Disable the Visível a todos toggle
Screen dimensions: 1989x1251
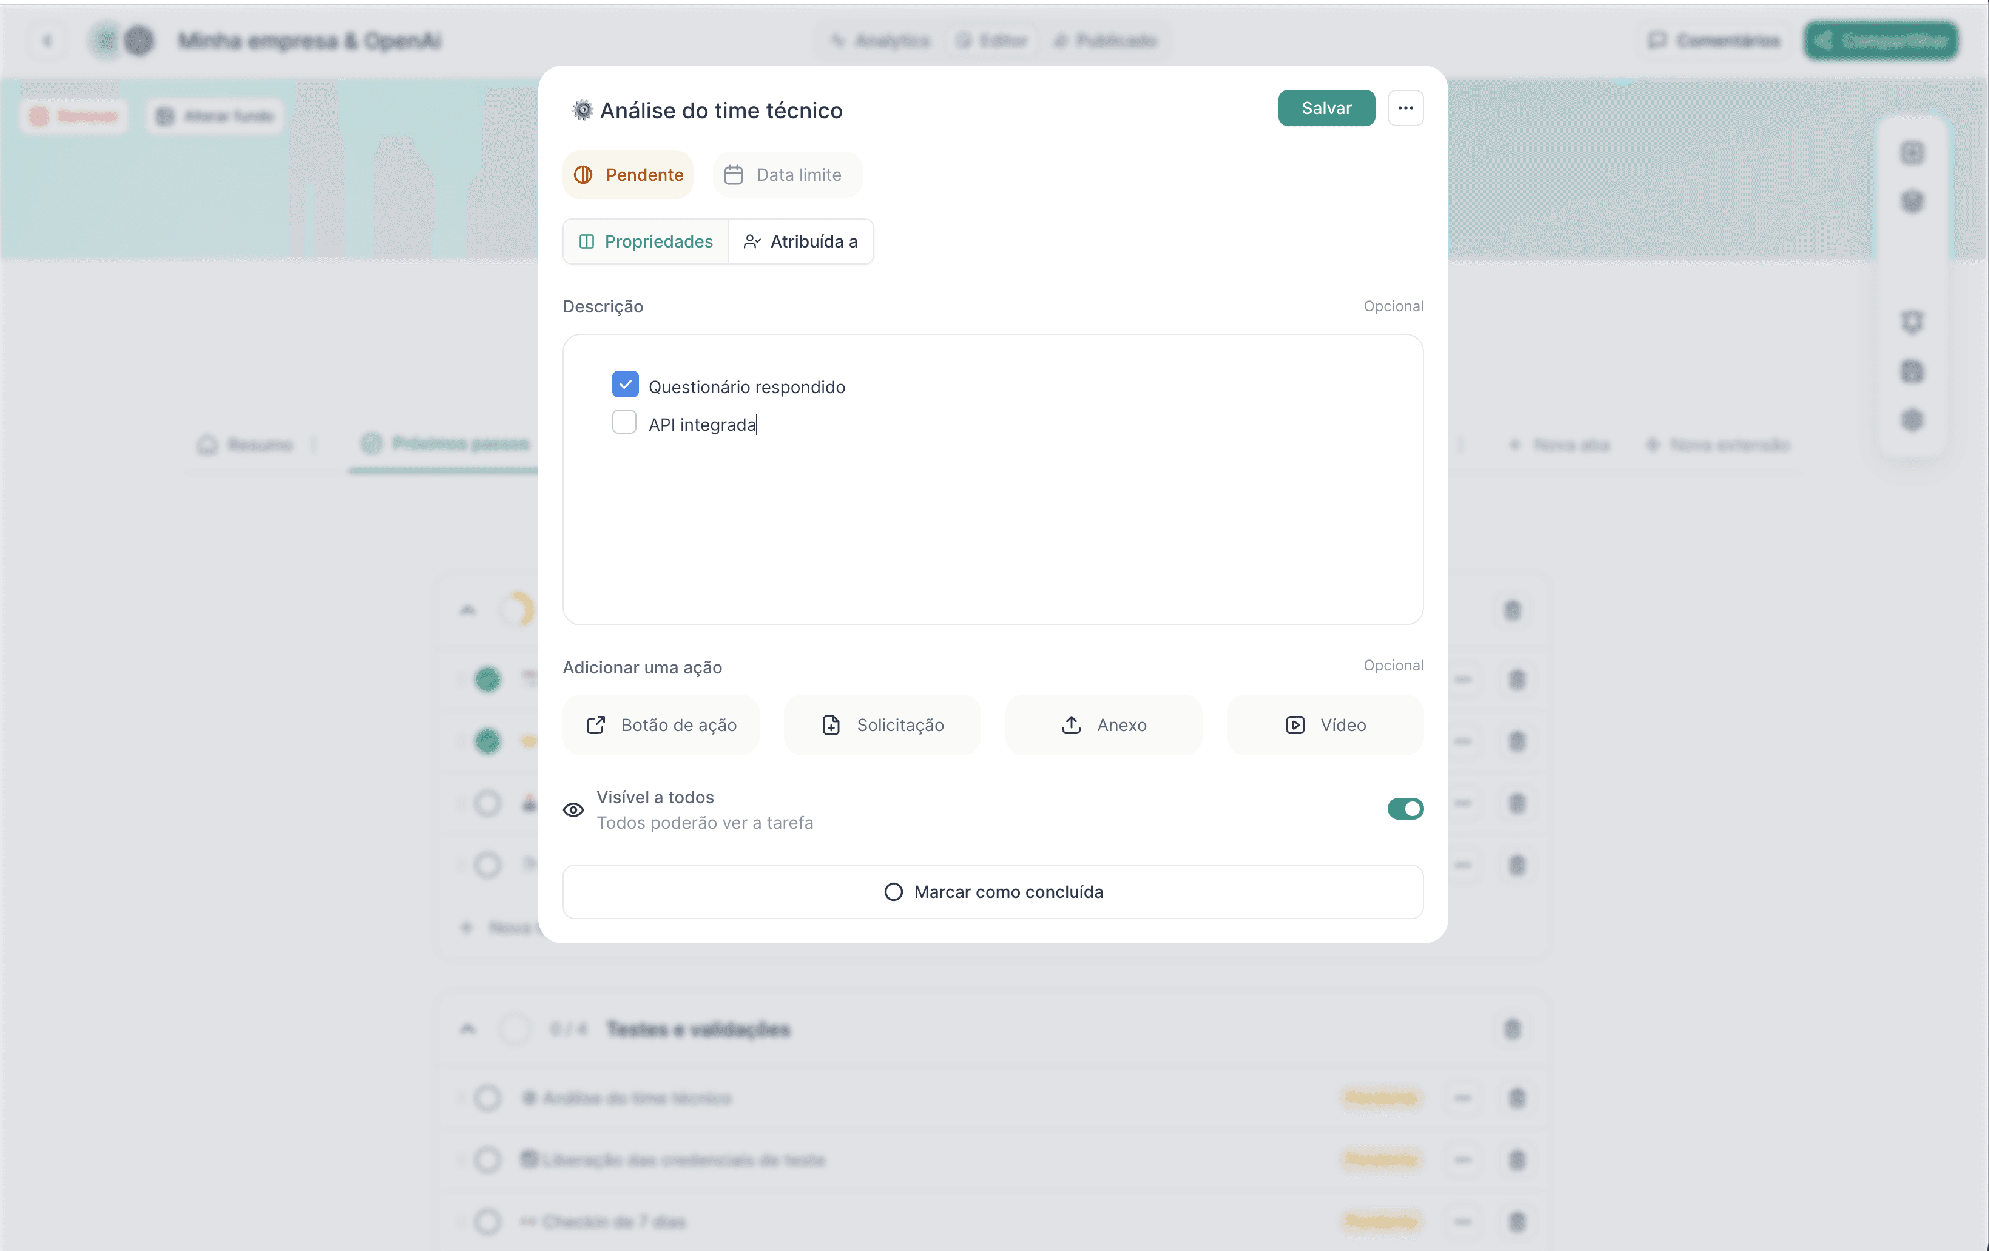pos(1405,809)
